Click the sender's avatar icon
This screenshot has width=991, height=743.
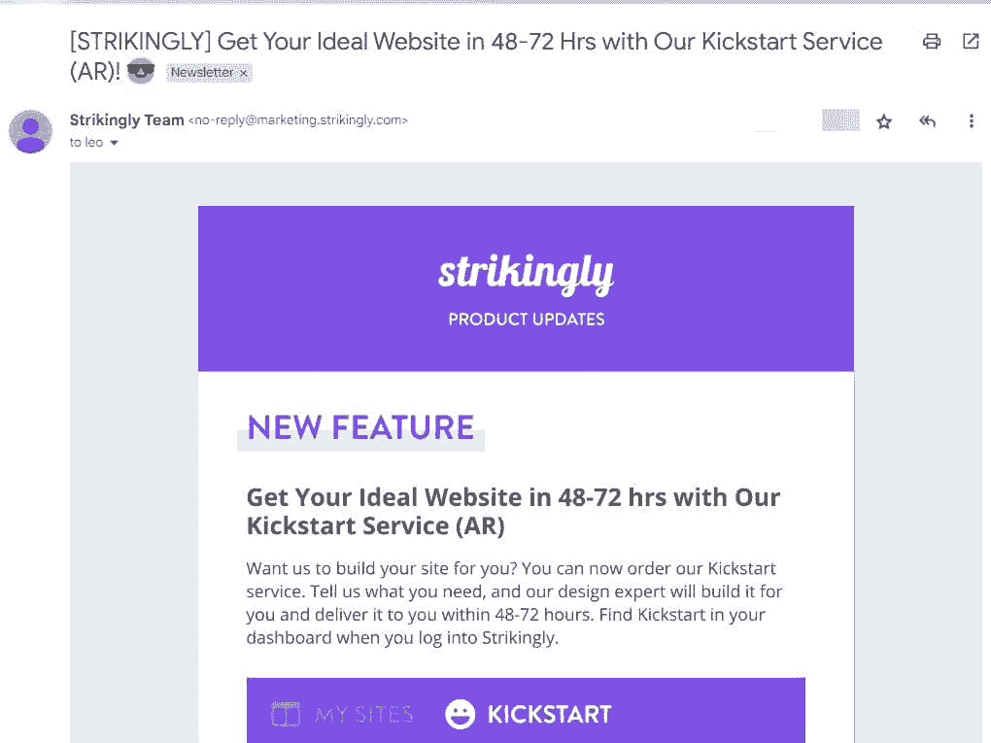[x=30, y=131]
